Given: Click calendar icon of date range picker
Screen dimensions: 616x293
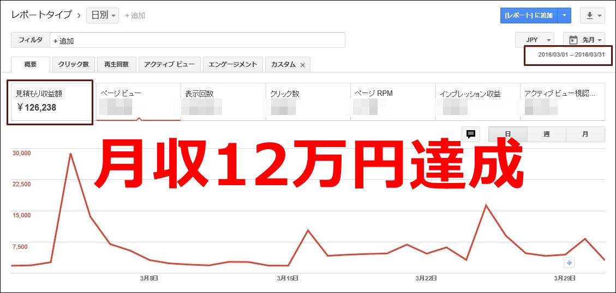Looking at the screenshot, I should click(573, 40).
